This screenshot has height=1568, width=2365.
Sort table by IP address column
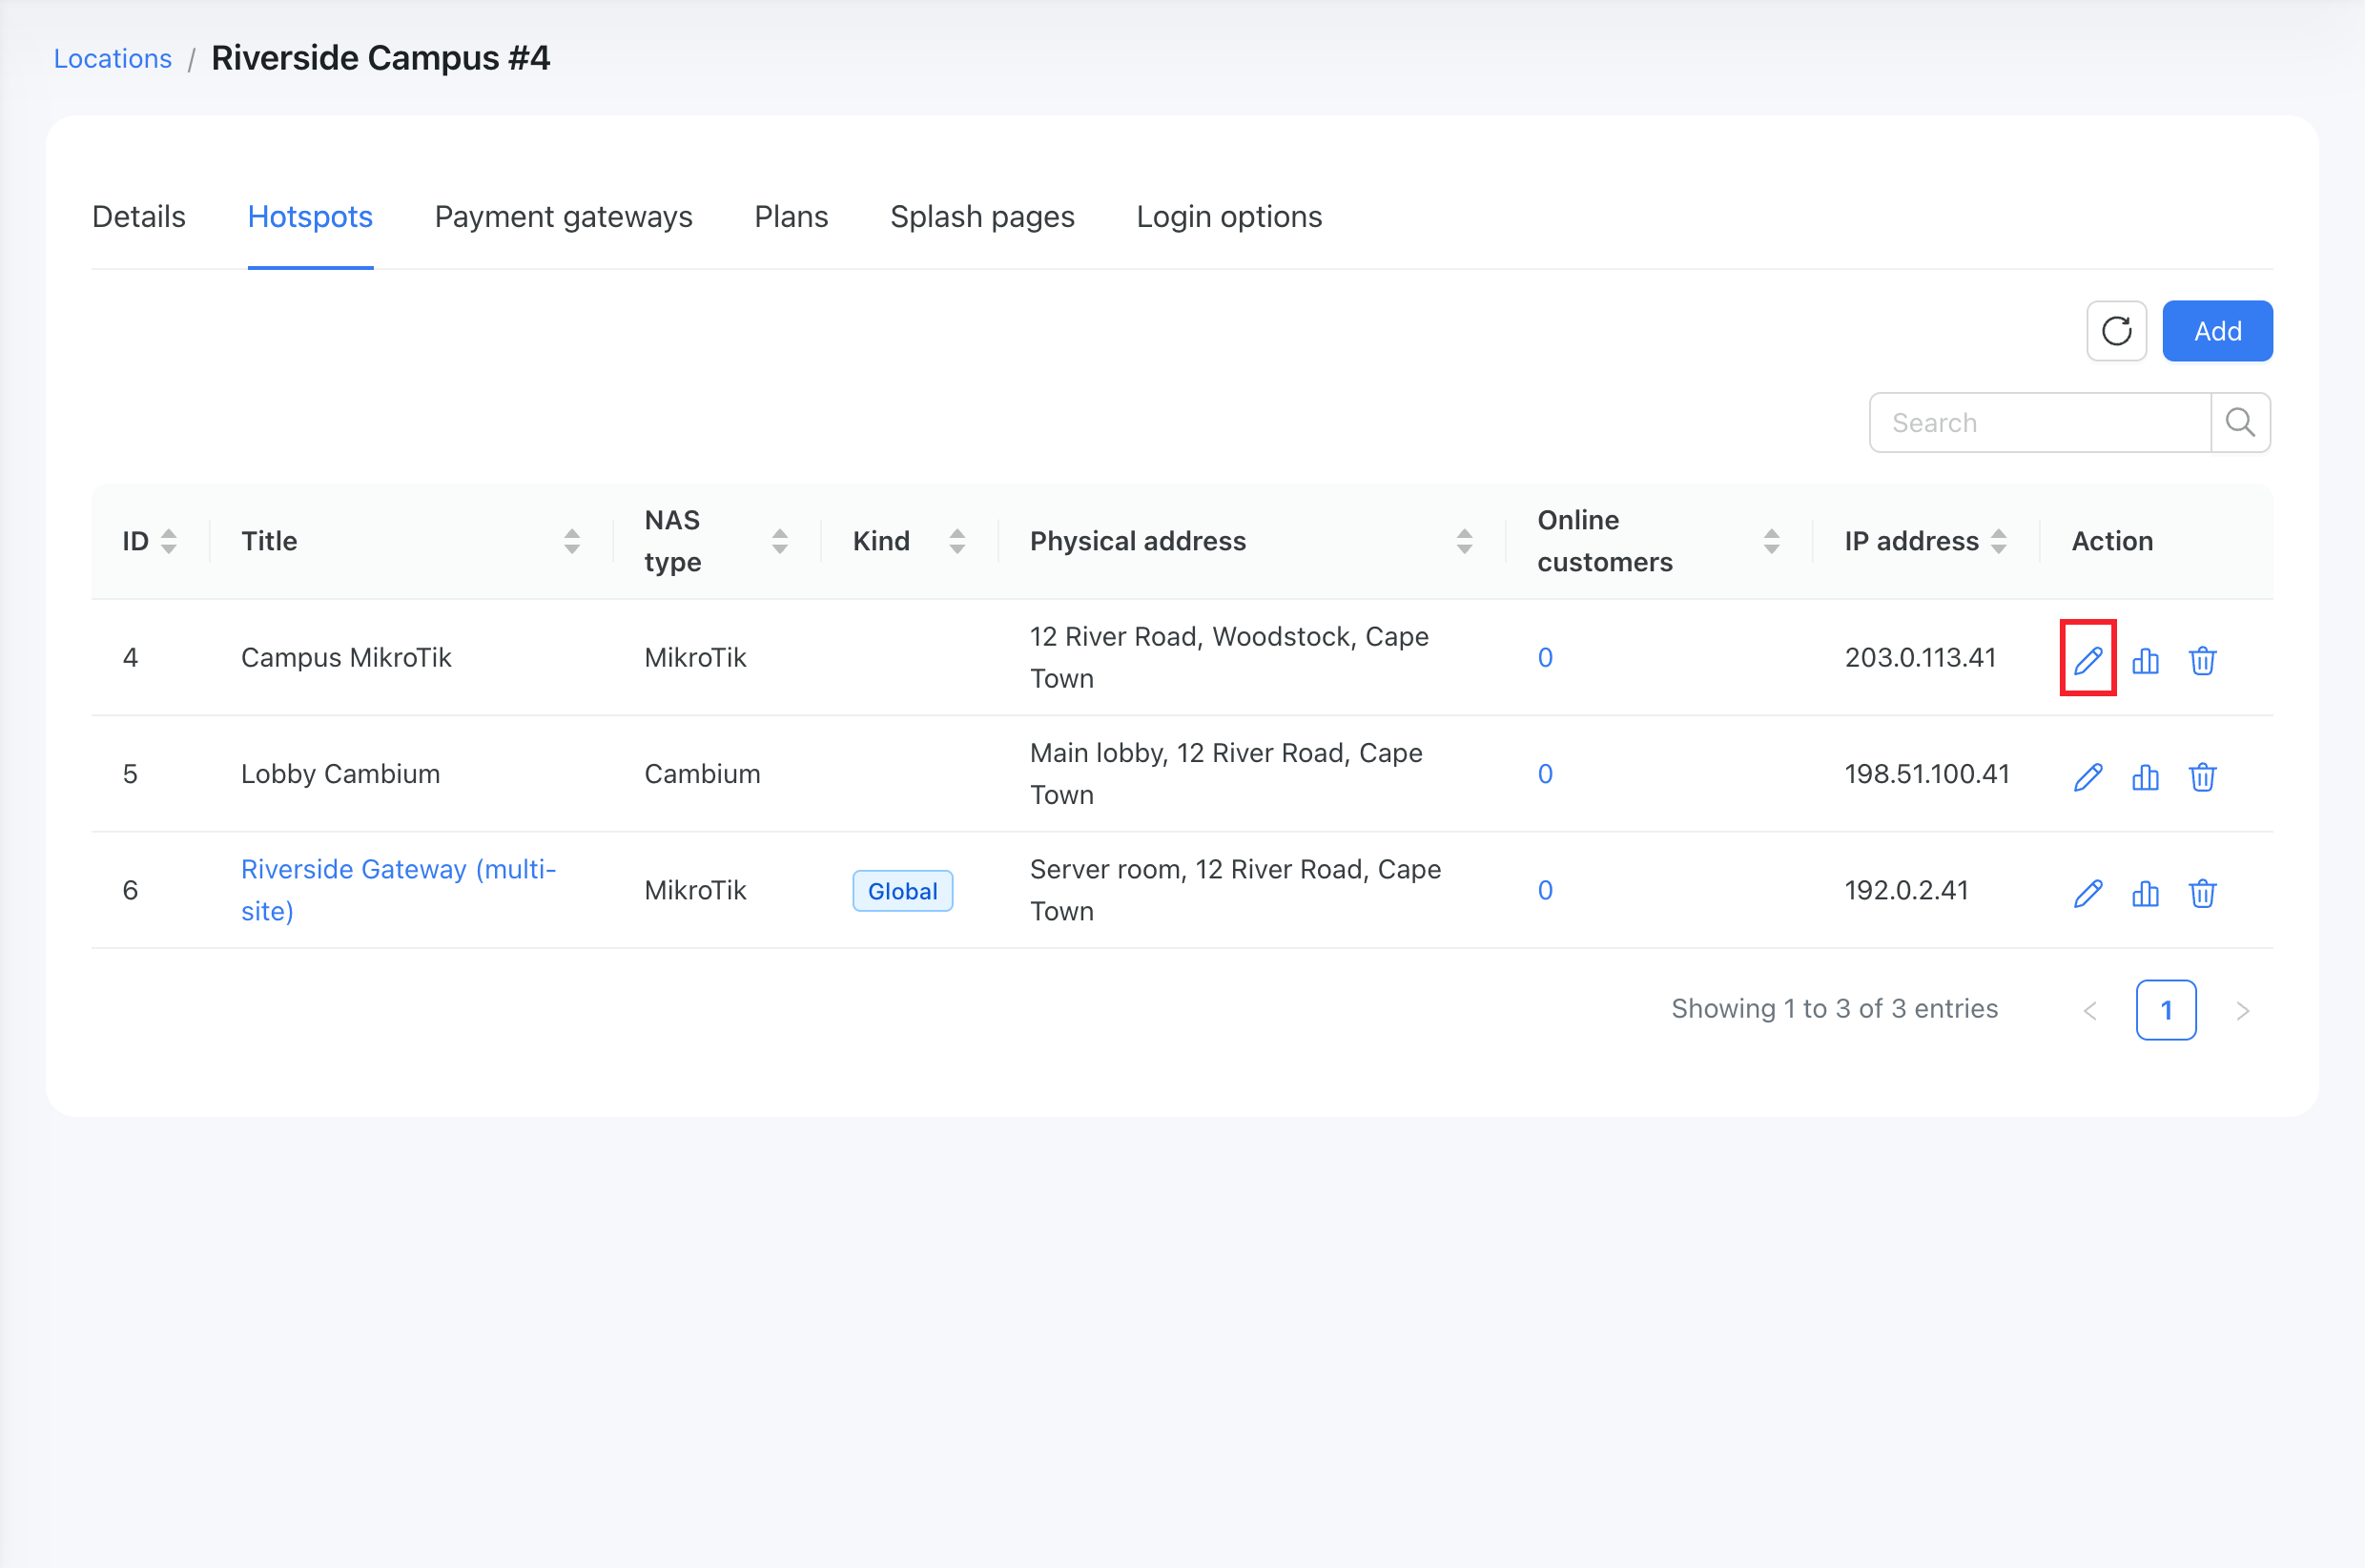pyautogui.click(x=1998, y=541)
